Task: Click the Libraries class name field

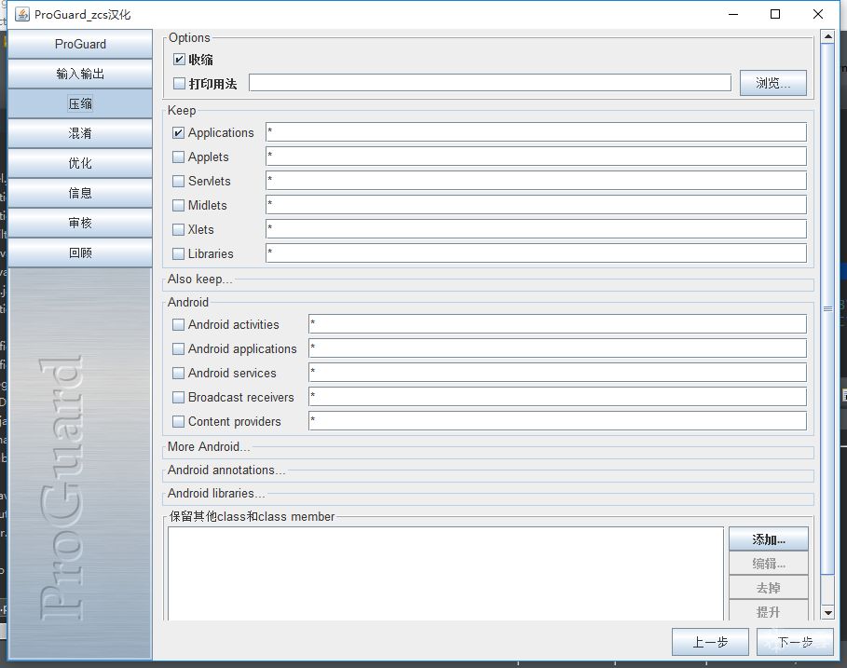Action: [x=537, y=253]
